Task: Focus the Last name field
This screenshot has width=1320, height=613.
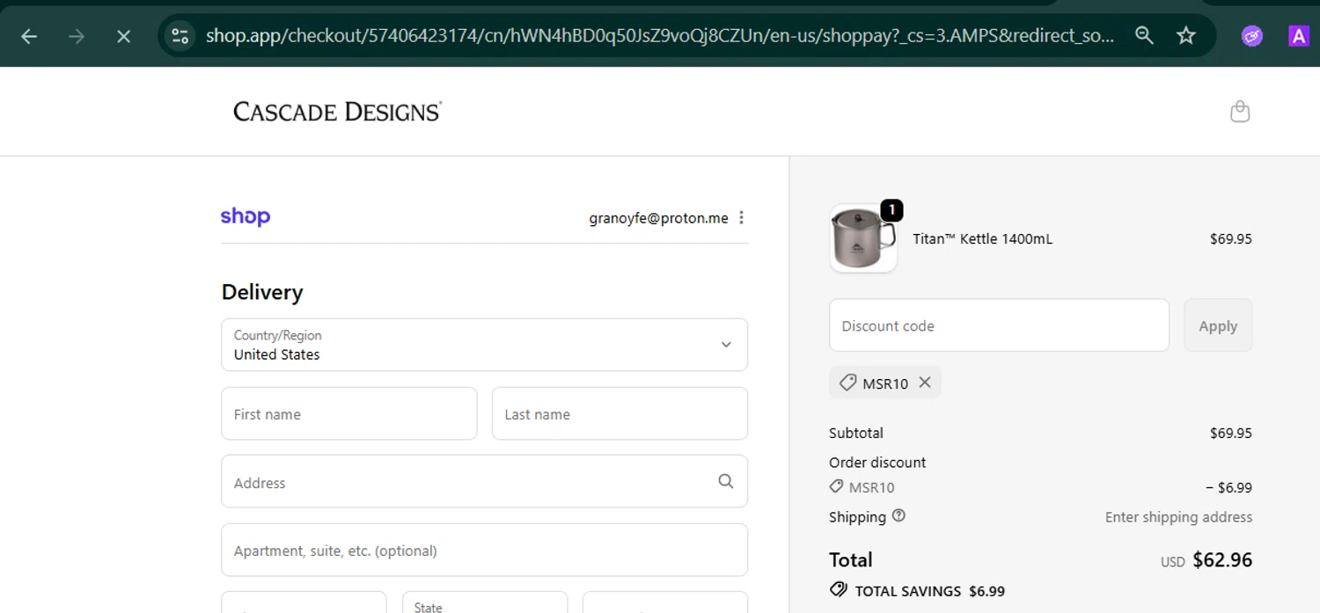Action: 620,413
